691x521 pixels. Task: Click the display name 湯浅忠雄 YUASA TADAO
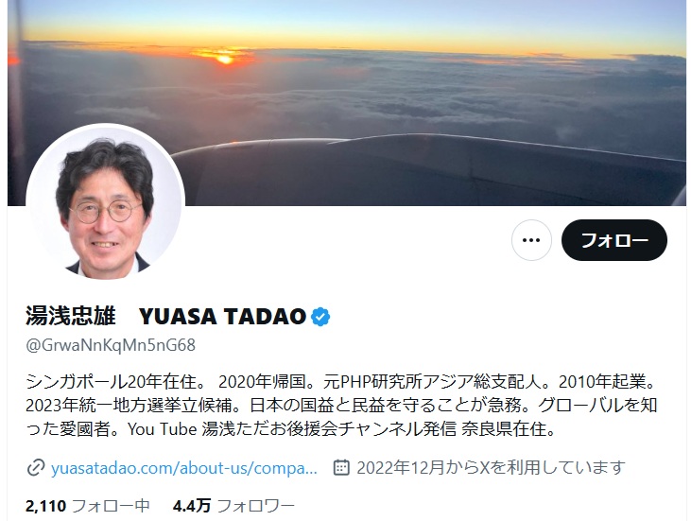point(165,316)
